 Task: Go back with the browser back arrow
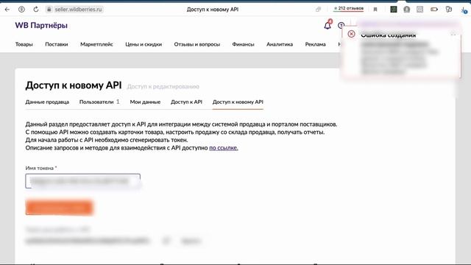7,10
